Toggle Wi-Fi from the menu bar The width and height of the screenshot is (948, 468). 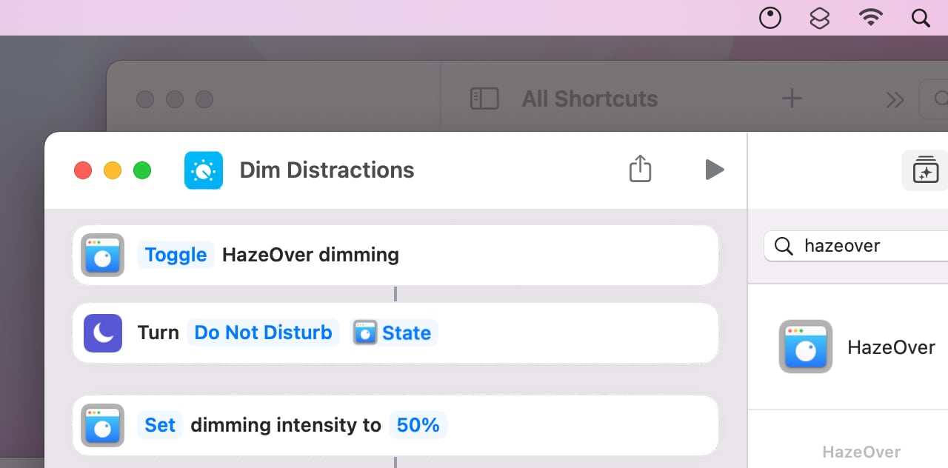click(870, 18)
